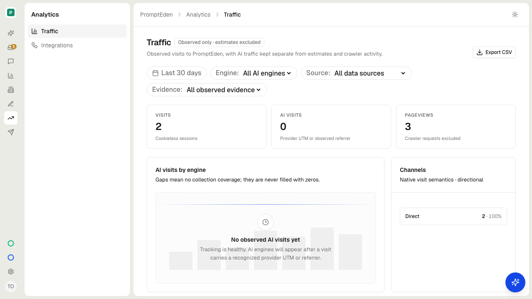The height and width of the screenshot is (299, 532).
Task: Export traffic data as CSV
Action: (494, 52)
